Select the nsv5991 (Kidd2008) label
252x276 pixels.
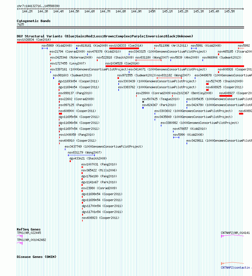(x=206, y=46)
